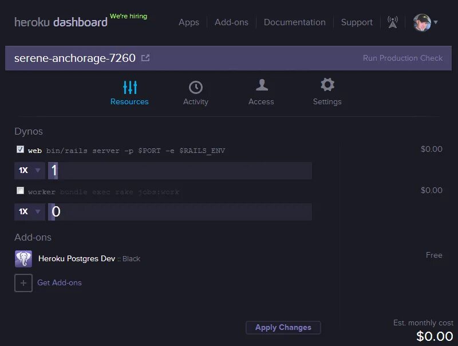This screenshot has height=346, width=458.
Task: Click the web process command text
Action: pos(136,151)
